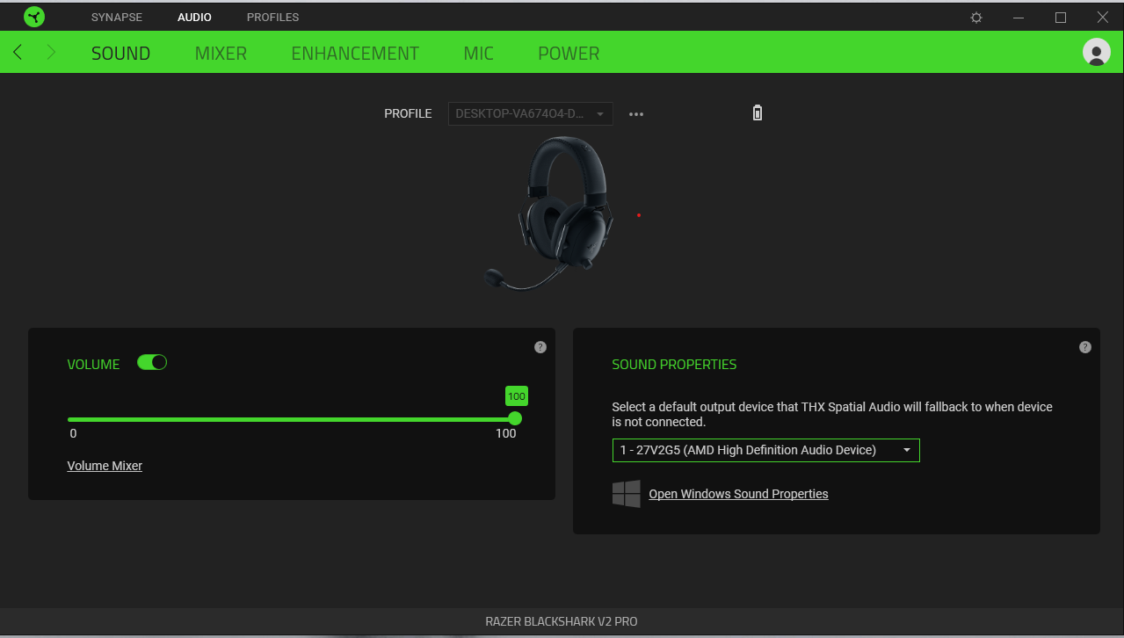Switch to the Synapse tab
The height and width of the screenshot is (638, 1124).
(117, 18)
